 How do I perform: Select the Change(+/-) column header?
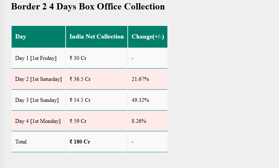148,37
